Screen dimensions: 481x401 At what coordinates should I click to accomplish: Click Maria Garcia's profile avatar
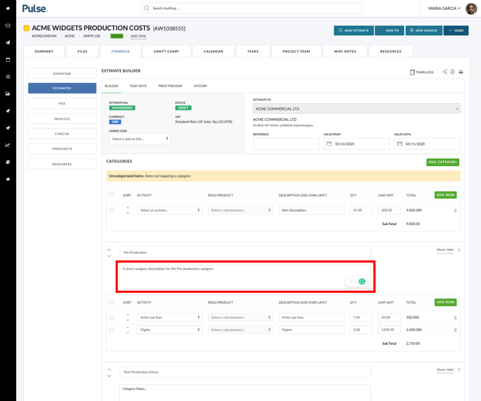(x=471, y=8)
